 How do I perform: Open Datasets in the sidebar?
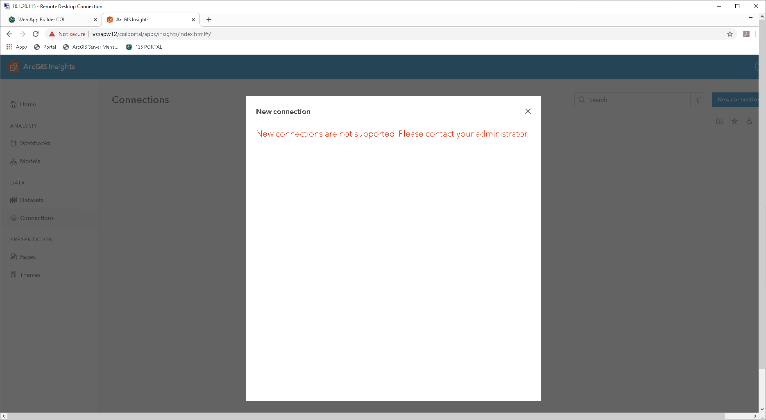tap(27, 200)
